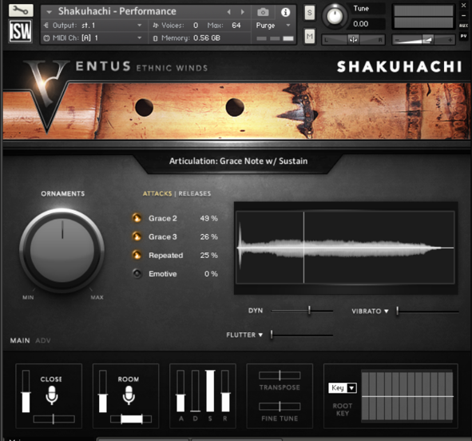Viewport: 472px width, 441px height.
Task: Toggle PV button in header
Action: pos(463,36)
